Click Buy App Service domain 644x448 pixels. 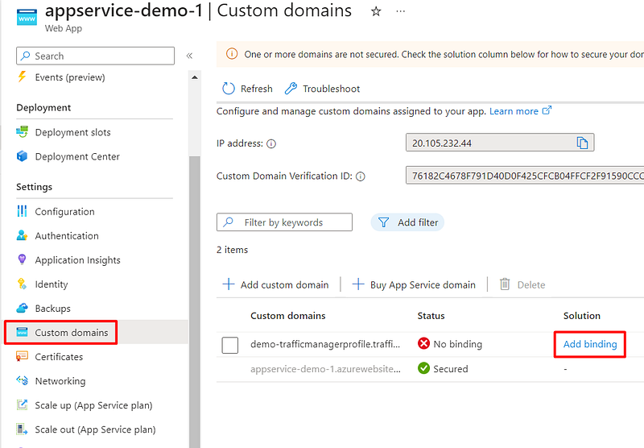[414, 284]
